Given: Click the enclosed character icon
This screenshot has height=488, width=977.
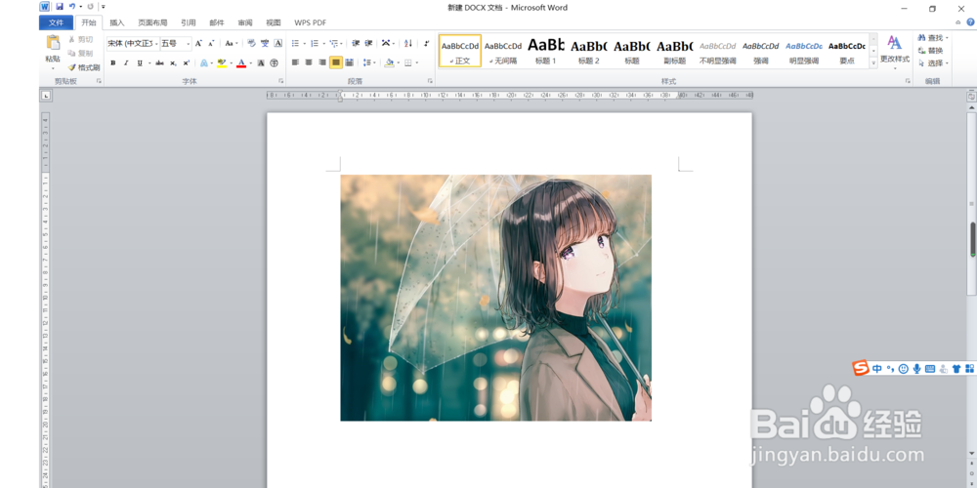Looking at the screenshot, I should 274,62.
